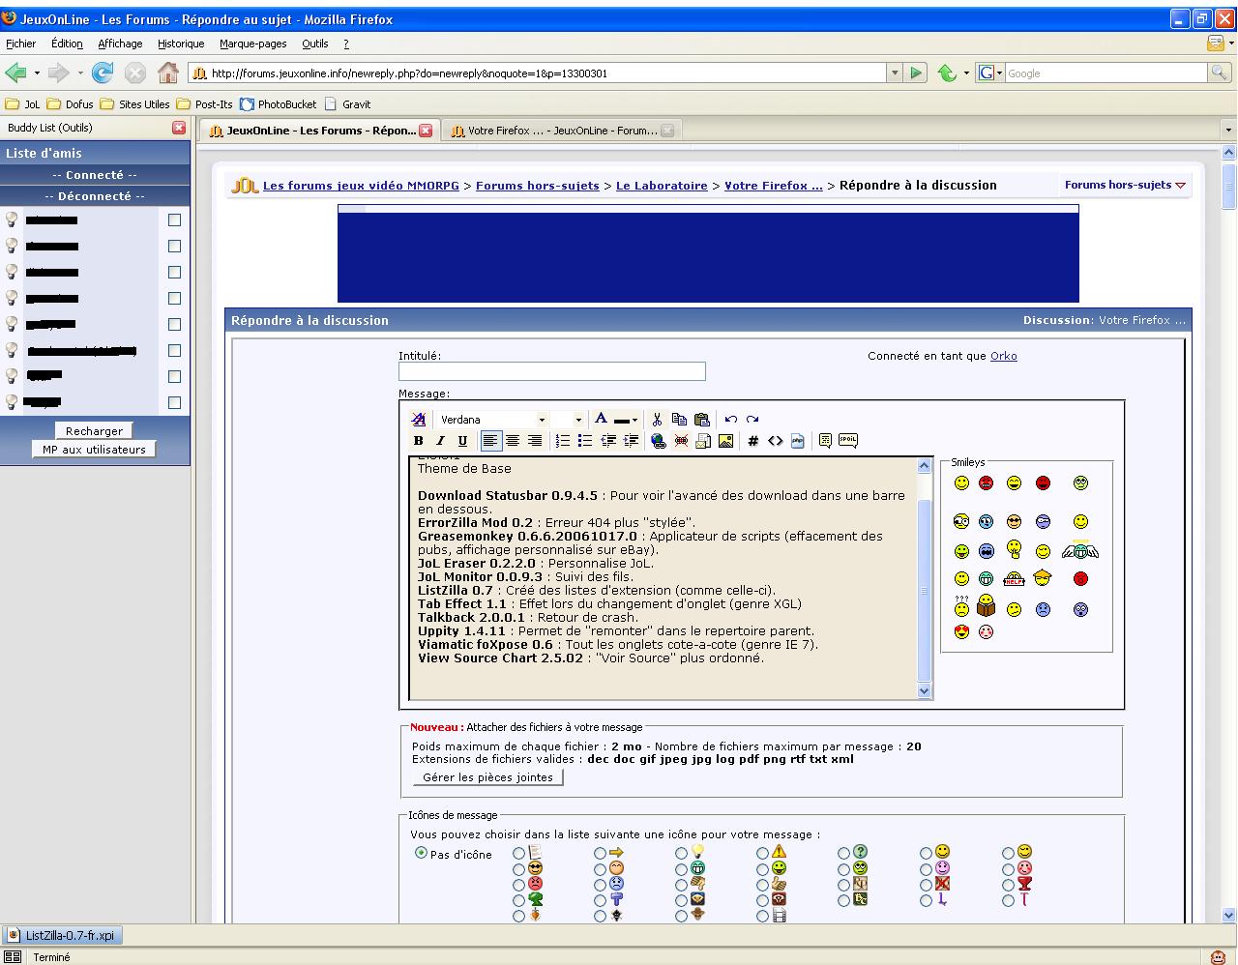Expand the 'Forums hors-sujets' dropdown

[1125, 185]
